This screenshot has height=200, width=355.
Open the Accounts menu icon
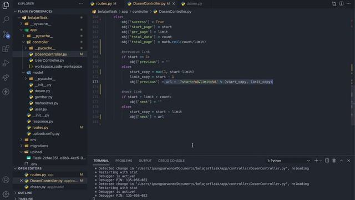point(6,180)
